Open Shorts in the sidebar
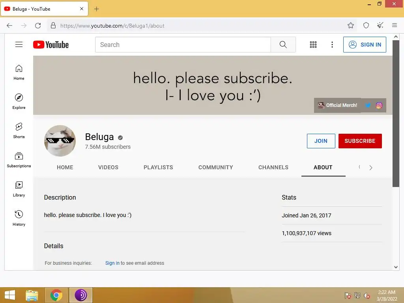404x303 pixels. [x=19, y=131]
